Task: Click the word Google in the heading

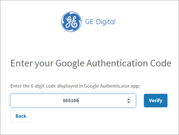Action: tap(70, 64)
